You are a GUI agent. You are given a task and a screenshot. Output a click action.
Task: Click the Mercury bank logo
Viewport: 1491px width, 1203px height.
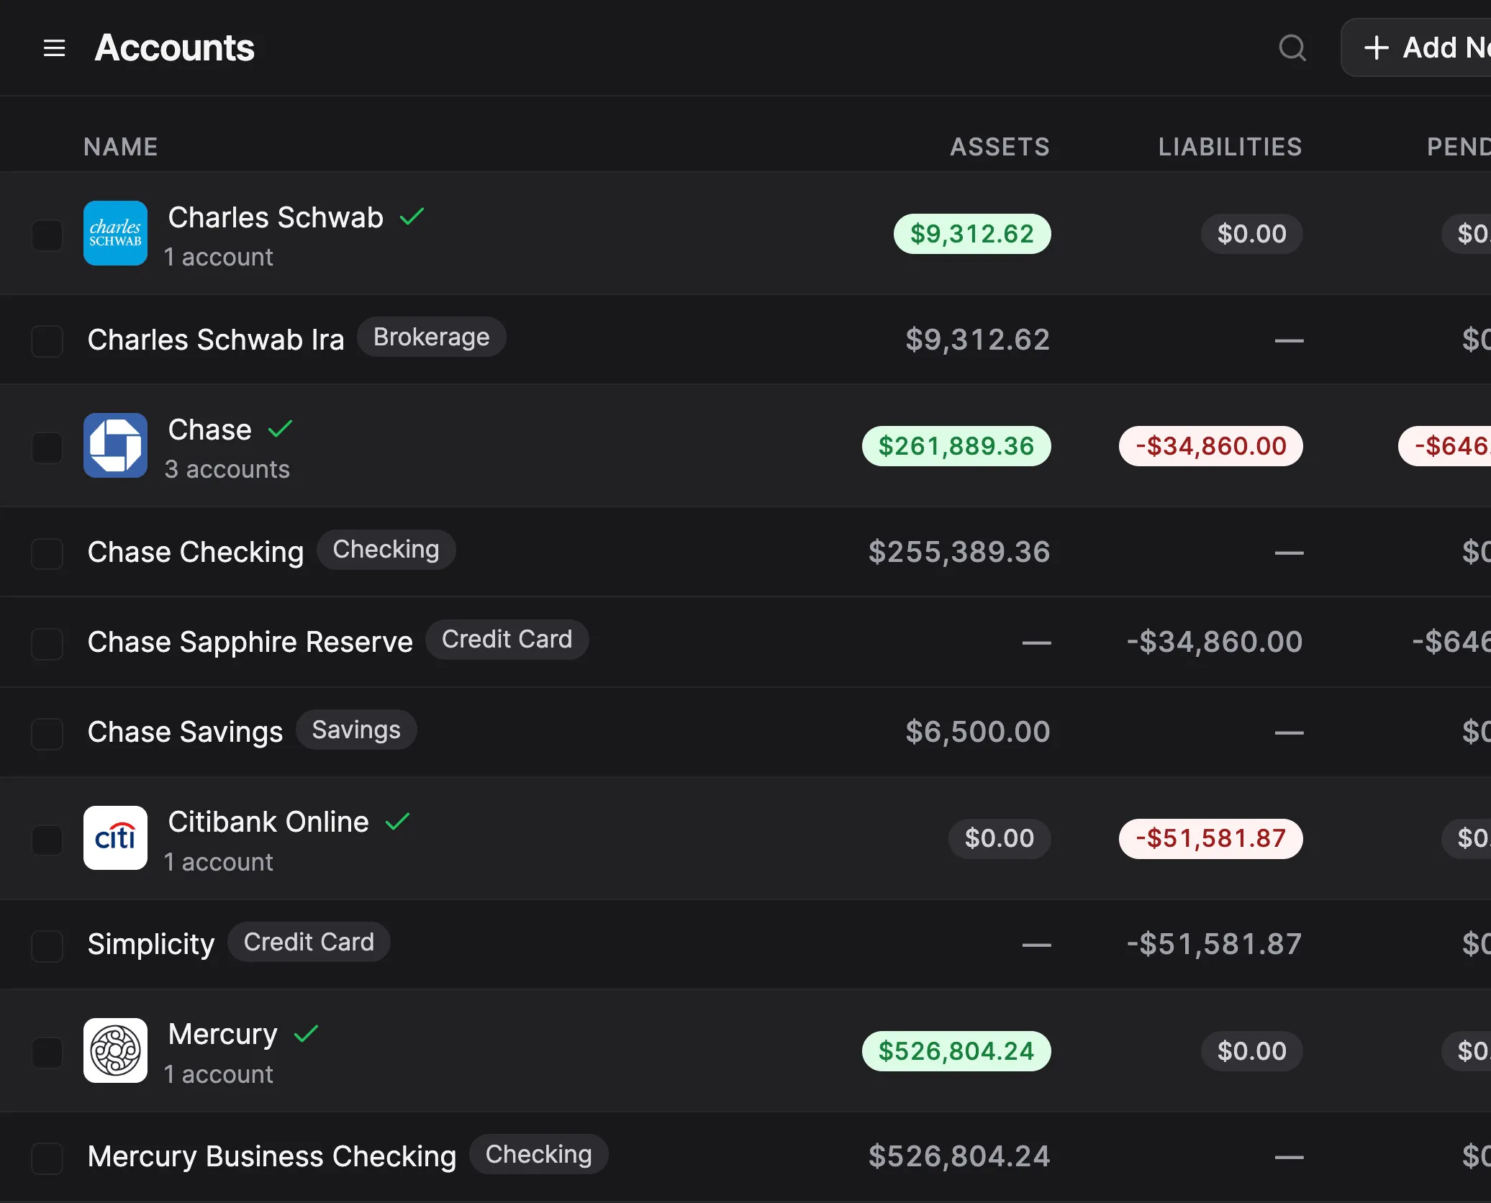115,1051
